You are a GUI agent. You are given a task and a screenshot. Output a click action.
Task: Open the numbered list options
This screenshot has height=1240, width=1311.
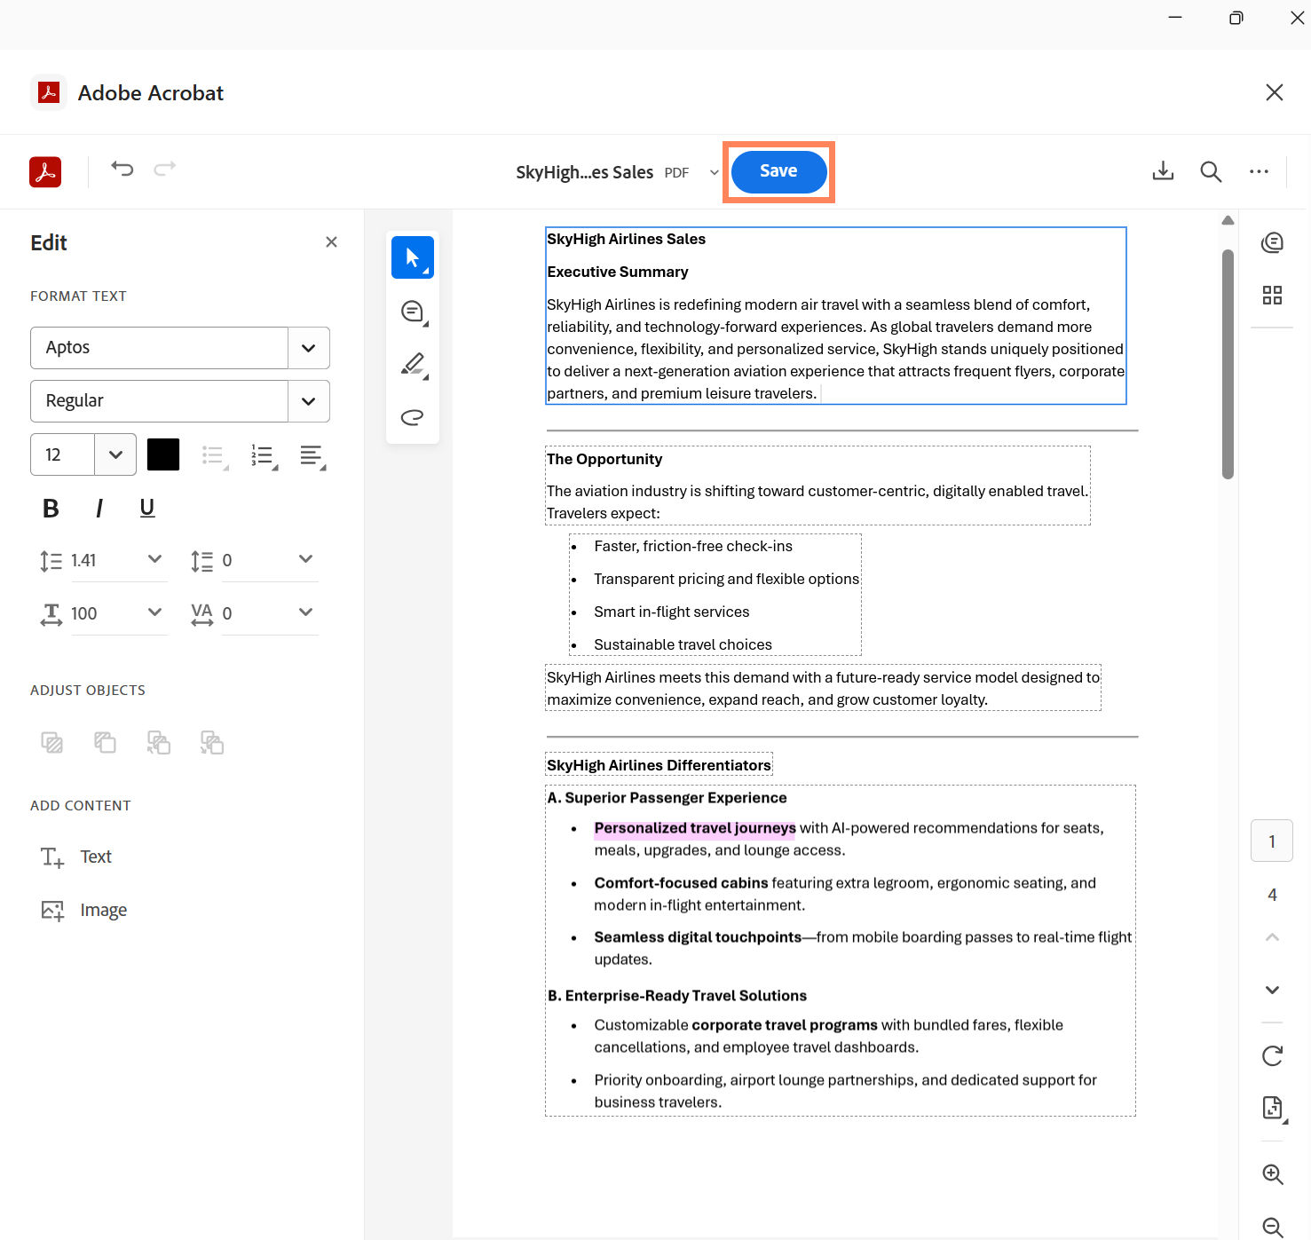[264, 456]
